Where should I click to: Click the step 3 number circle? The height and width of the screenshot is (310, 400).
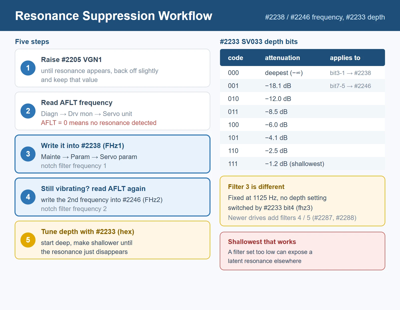(28, 154)
